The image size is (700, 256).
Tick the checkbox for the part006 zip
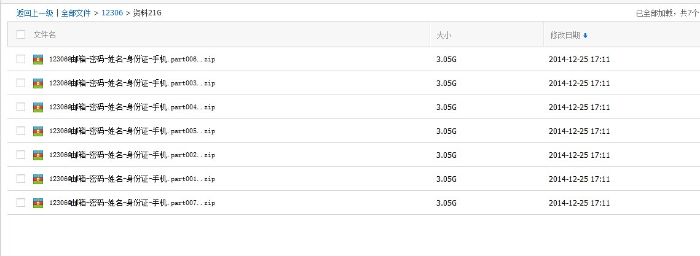pyautogui.click(x=21, y=59)
